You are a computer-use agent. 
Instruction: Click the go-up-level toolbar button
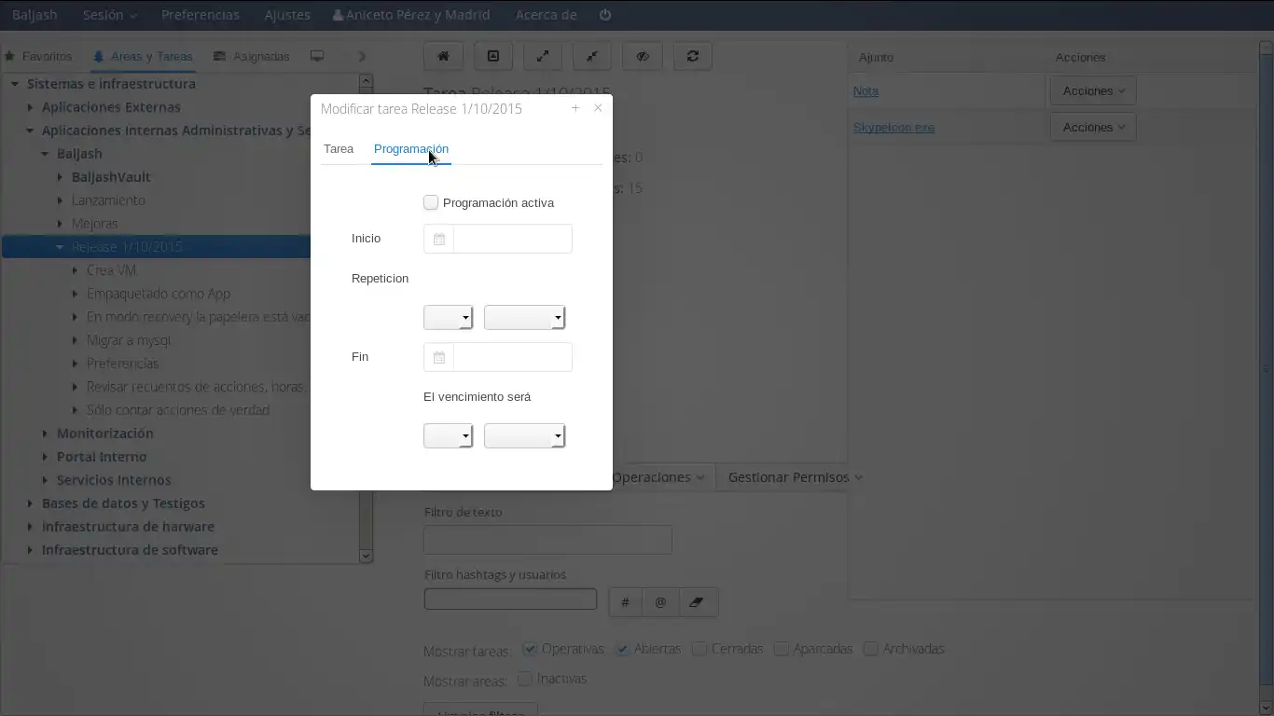pos(493,56)
